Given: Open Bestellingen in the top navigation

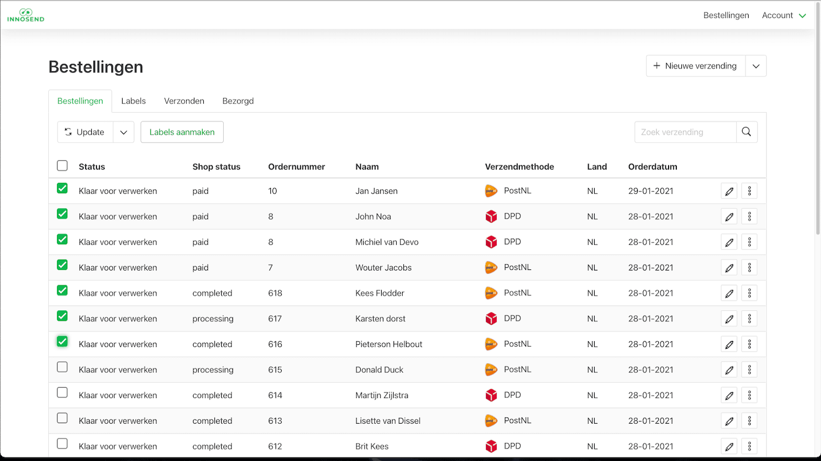Looking at the screenshot, I should [726, 15].
